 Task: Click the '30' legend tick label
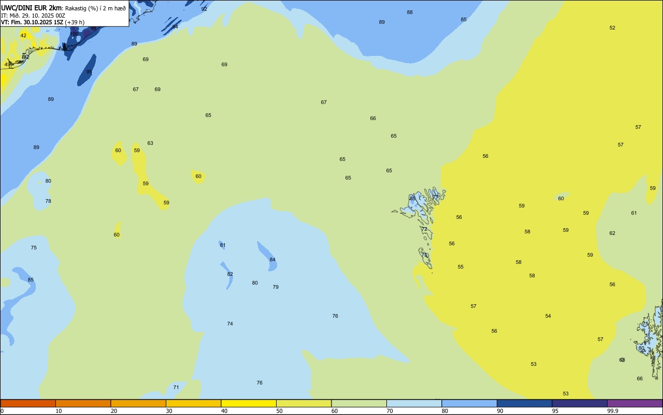click(x=169, y=411)
